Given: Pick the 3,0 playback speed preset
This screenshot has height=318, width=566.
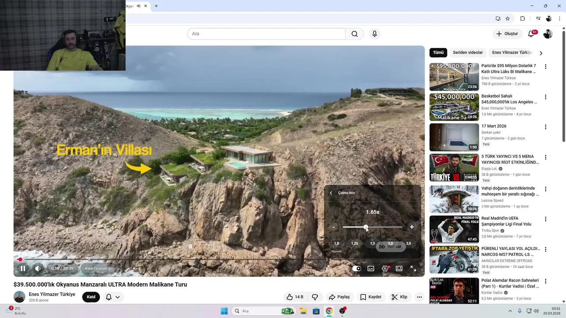Looking at the screenshot, I should pyautogui.click(x=409, y=243).
